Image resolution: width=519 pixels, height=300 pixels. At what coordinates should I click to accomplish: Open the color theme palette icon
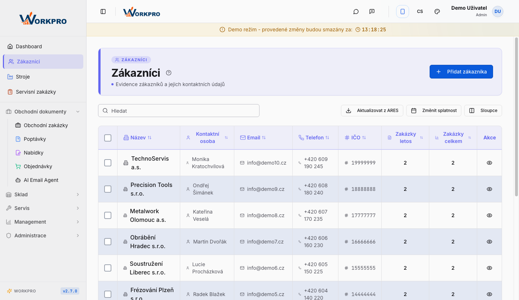[437, 12]
